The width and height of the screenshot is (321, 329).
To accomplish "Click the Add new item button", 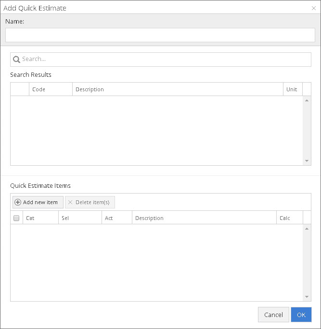I will click(37, 202).
